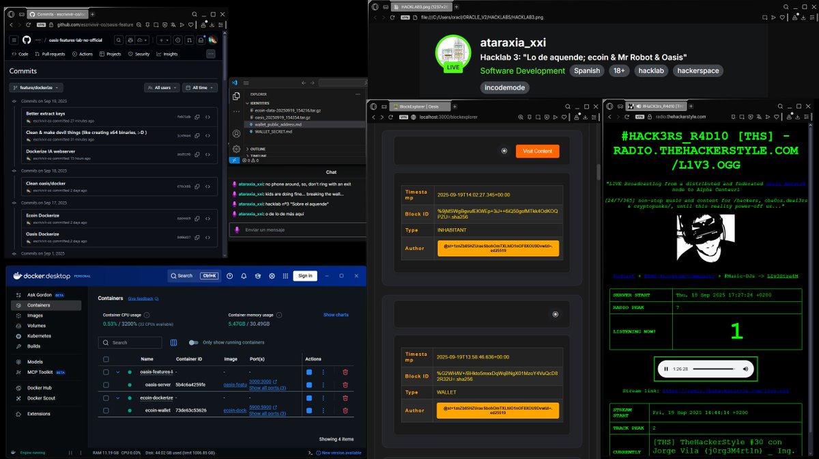Select the oasis-server container checkbox
819x459 pixels.
point(106,385)
